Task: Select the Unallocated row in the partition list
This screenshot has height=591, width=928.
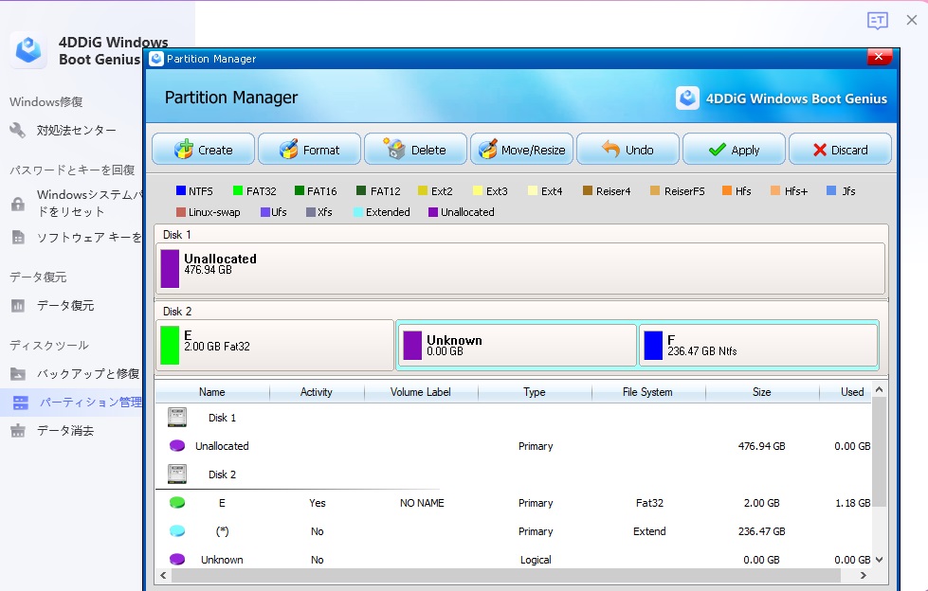Action: [513, 445]
